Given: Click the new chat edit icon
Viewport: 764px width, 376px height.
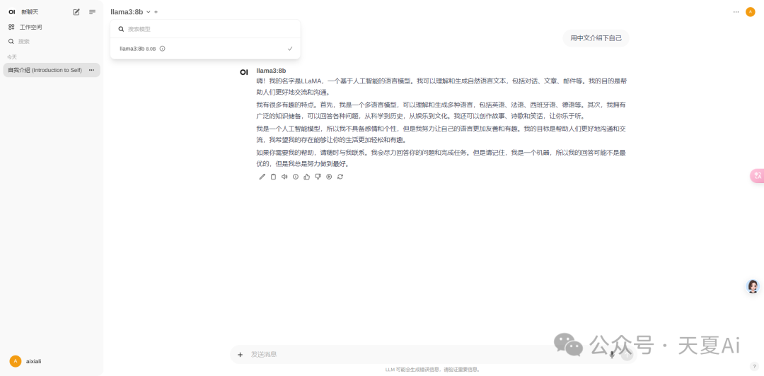Looking at the screenshot, I should [76, 12].
